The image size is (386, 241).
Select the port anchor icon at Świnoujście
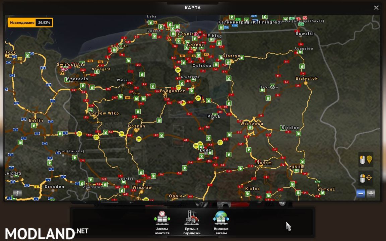coord(64,69)
